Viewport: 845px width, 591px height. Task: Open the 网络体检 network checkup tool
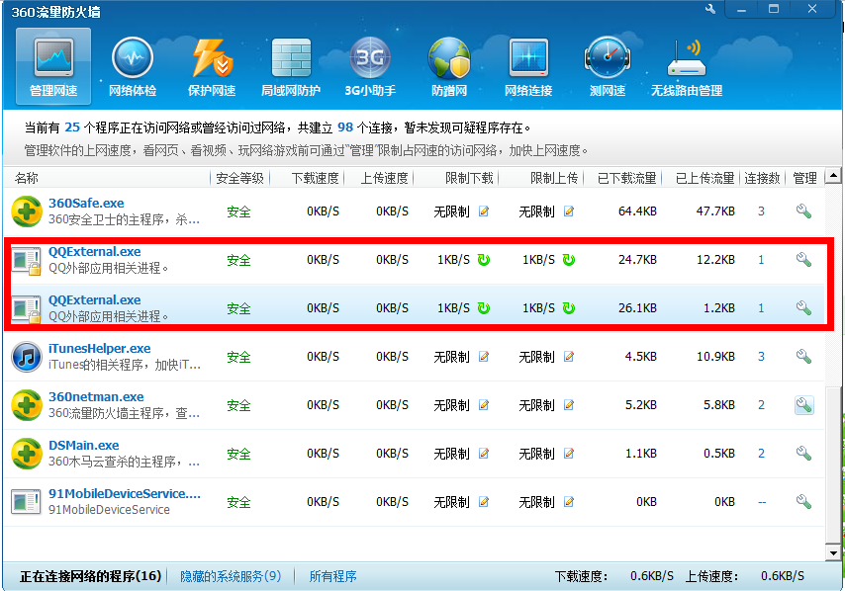point(133,66)
